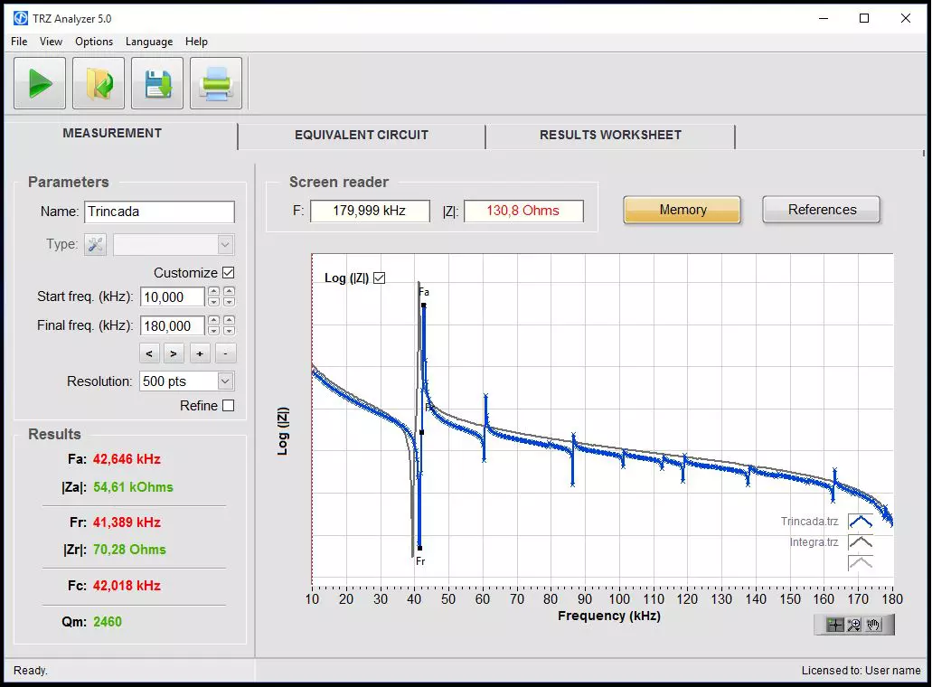932x687 pixels.
Task: Click the Memory button
Action: (x=683, y=210)
